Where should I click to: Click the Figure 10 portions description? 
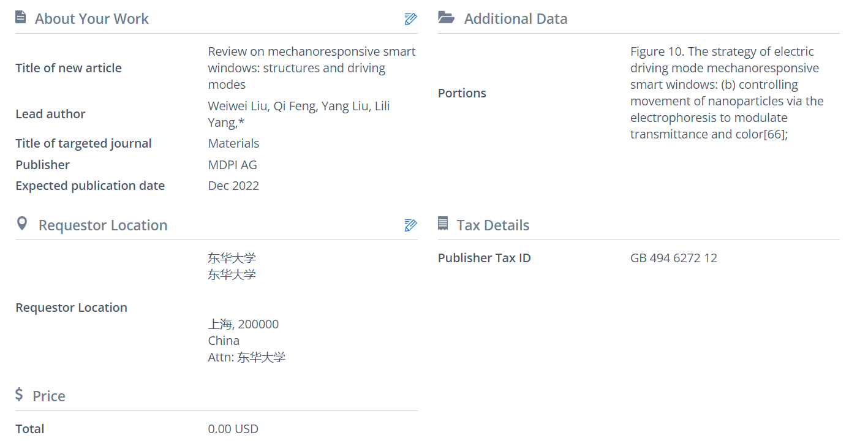[x=727, y=93]
